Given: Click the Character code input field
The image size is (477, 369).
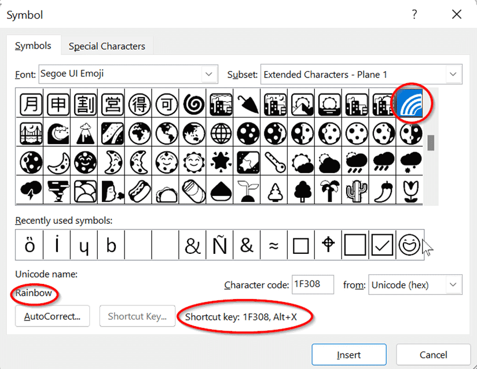Looking at the screenshot, I should click(x=313, y=285).
